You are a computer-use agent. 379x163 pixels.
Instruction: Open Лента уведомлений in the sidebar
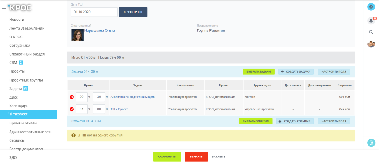point(27,28)
